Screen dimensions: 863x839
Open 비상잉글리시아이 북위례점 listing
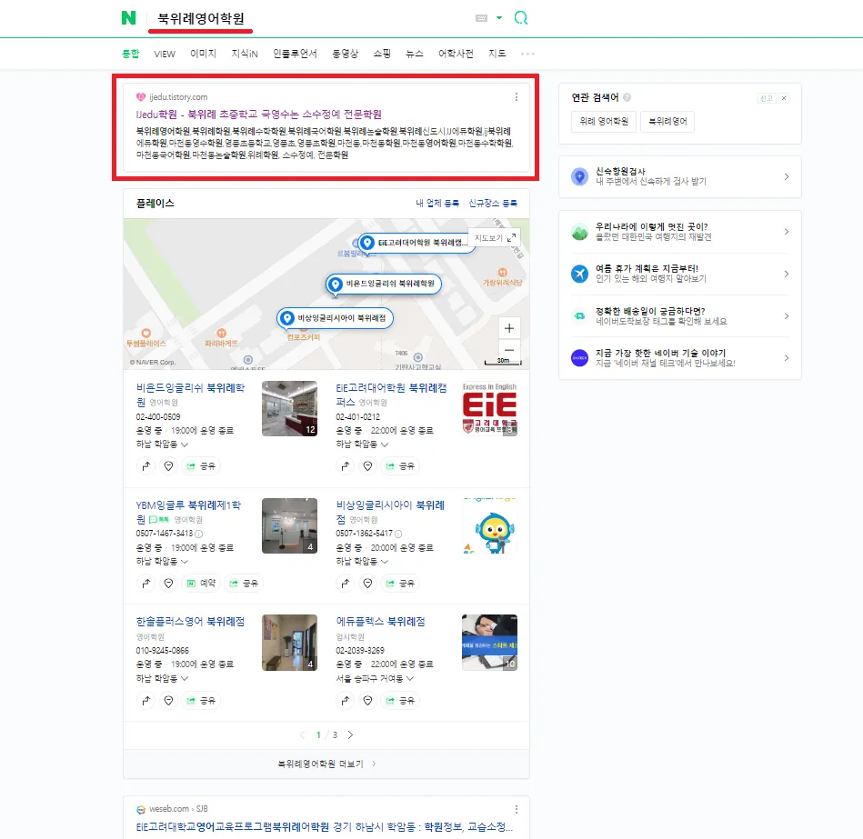390,512
